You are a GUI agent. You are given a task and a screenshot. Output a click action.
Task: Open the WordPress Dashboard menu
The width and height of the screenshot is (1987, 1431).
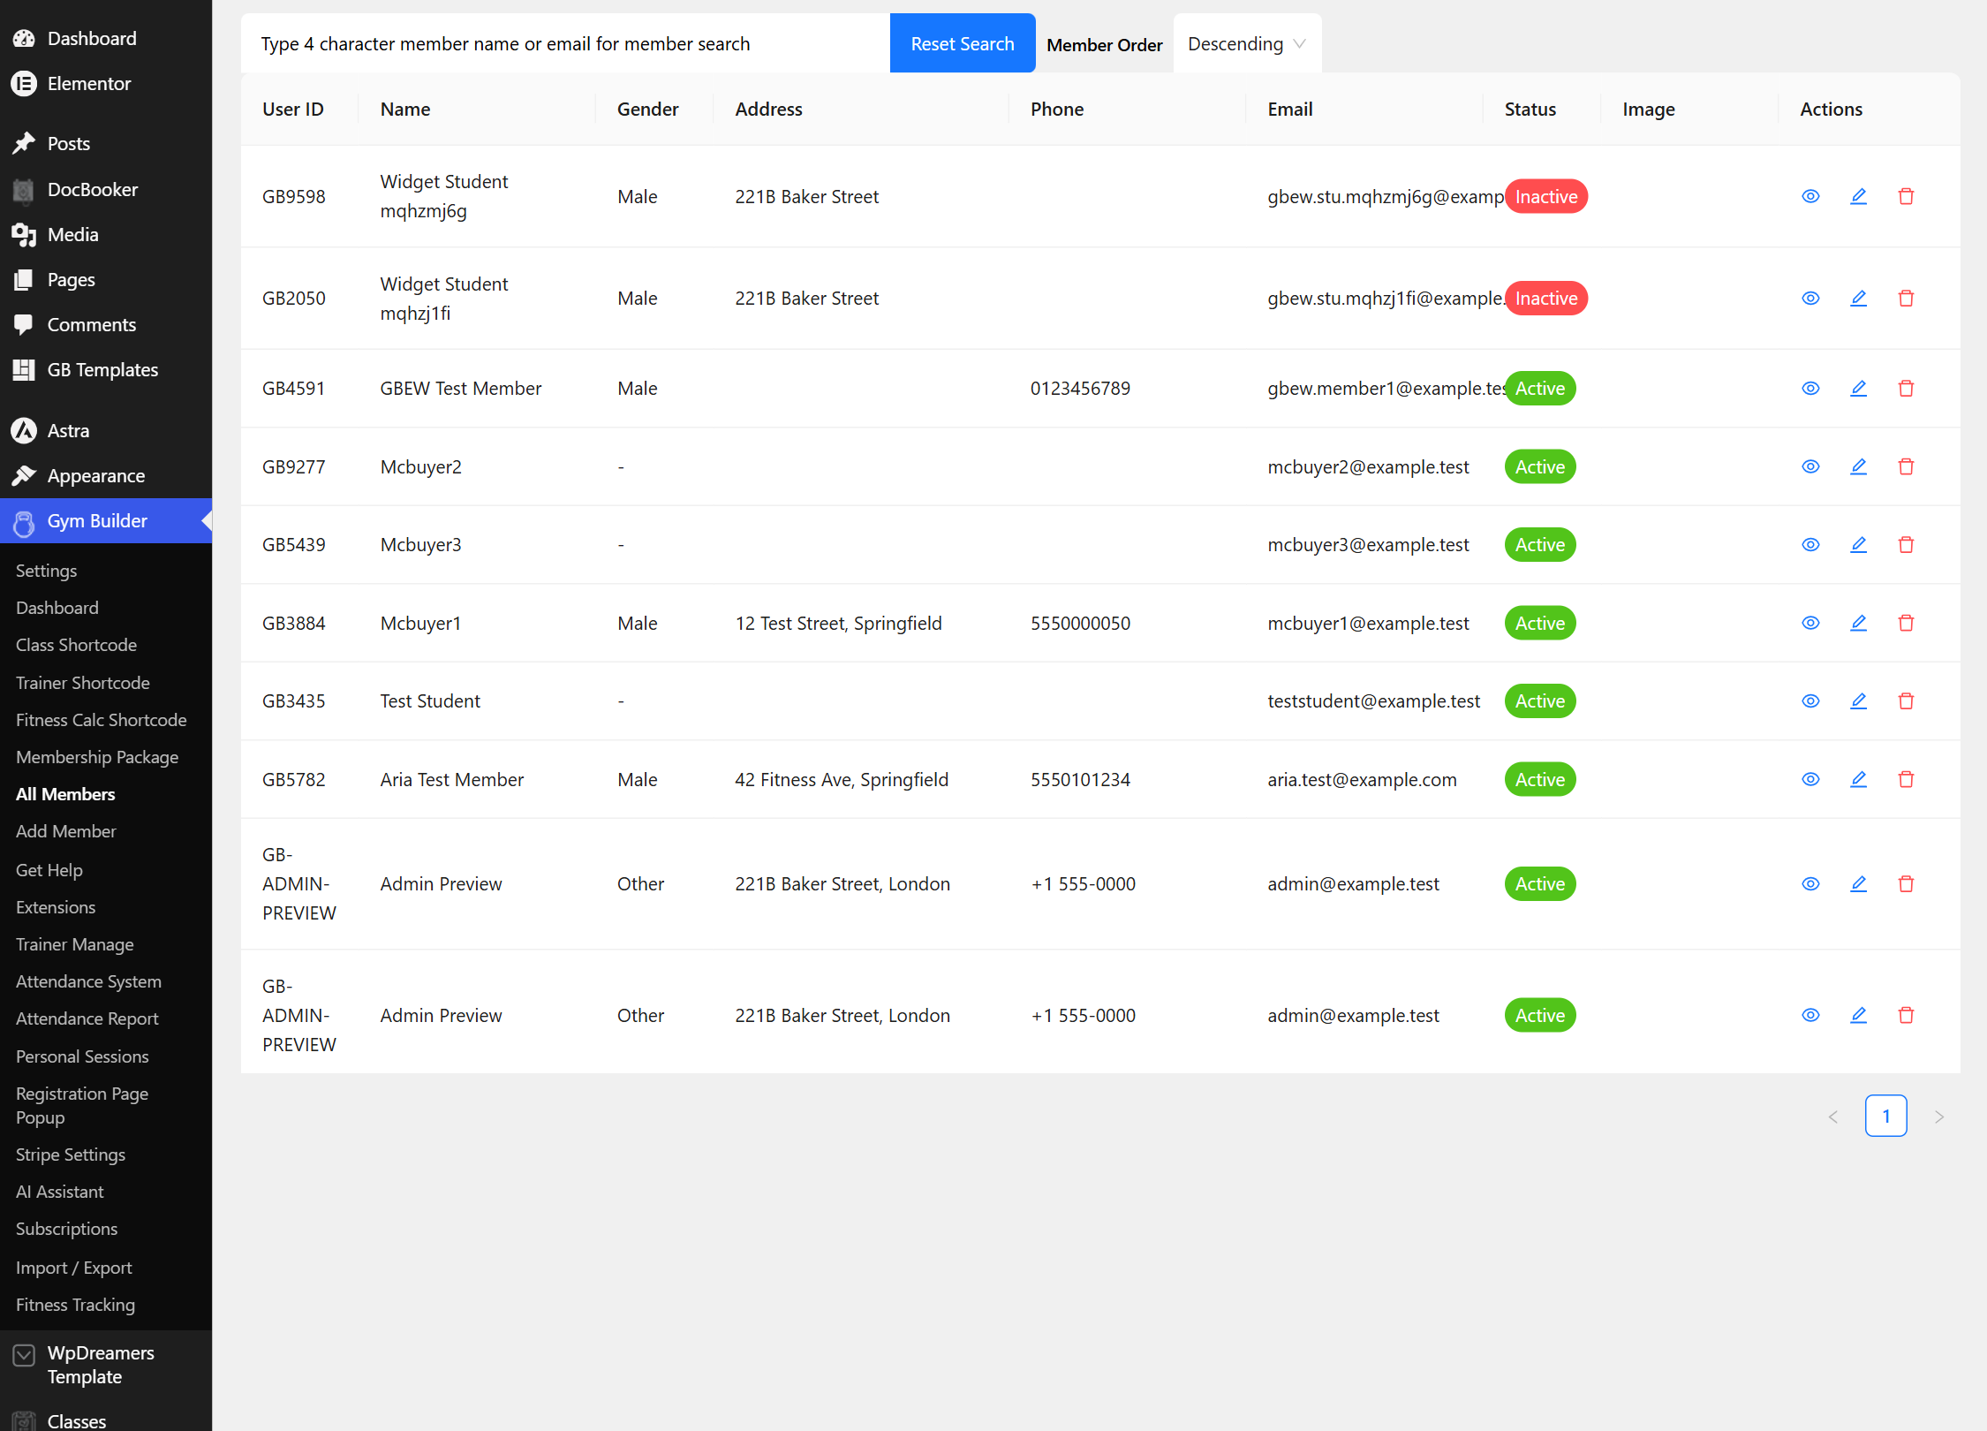coord(106,38)
